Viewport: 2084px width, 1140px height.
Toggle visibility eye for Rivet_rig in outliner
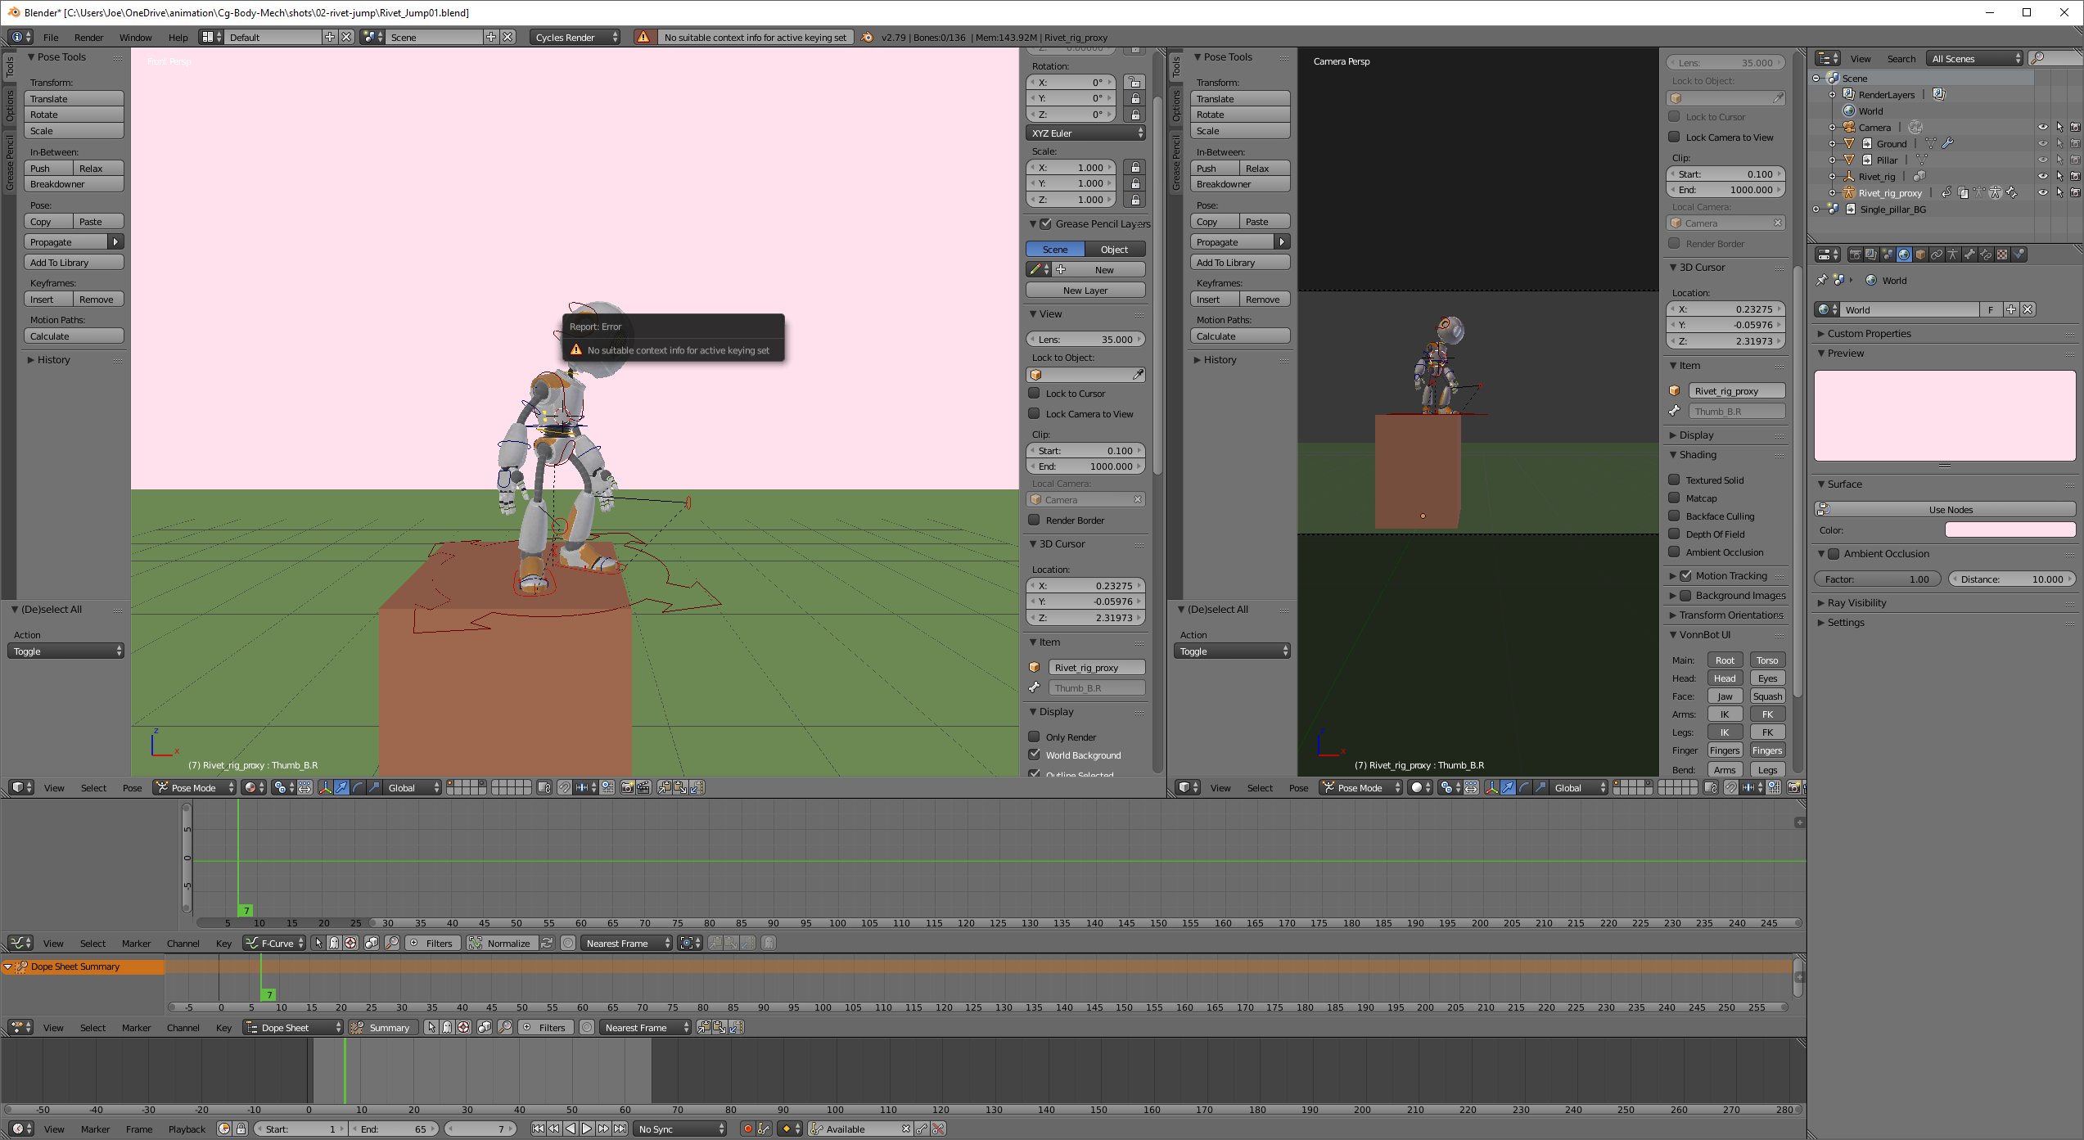[2042, 177]
